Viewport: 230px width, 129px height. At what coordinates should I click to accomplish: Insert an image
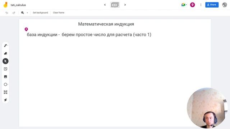coord(6,77)
